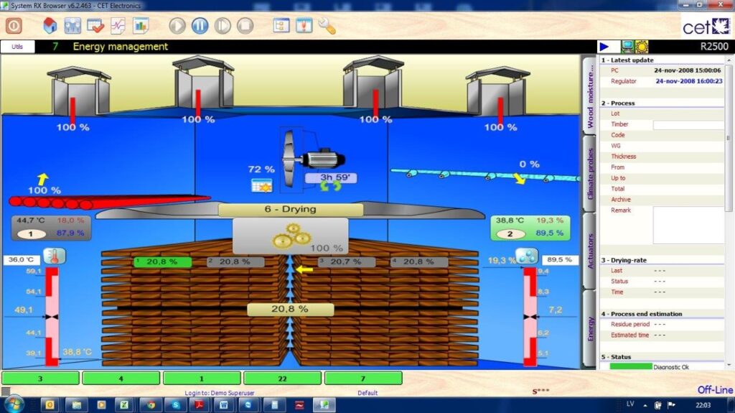
Task: Click the red heating coil graphic
Action: (109, 201)
